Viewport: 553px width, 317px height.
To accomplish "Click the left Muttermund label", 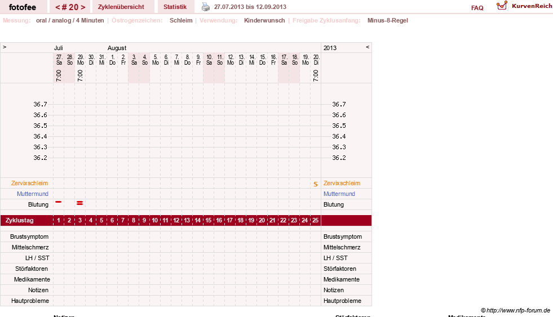I will coord(33,194).
